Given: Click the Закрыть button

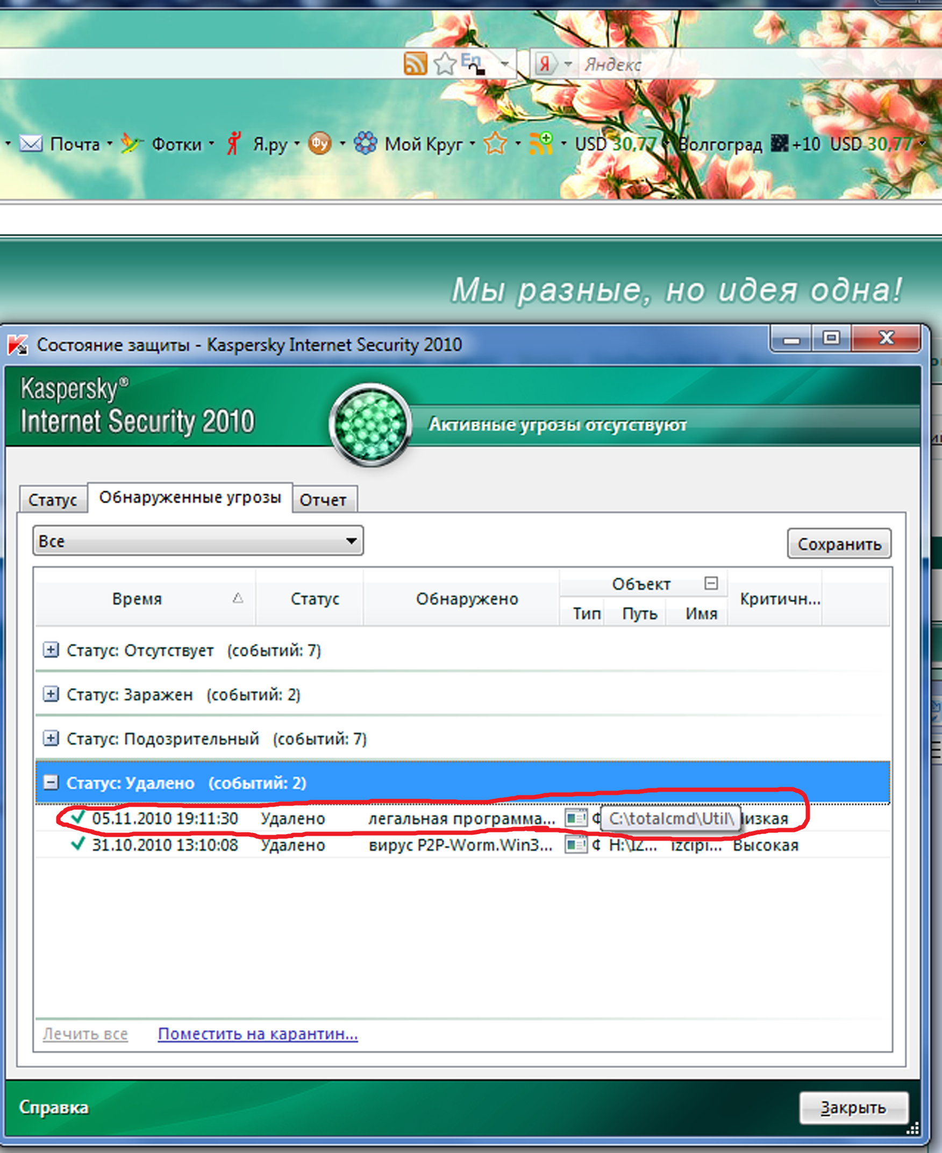Looking at the screenshot, I should (853, 1107).
